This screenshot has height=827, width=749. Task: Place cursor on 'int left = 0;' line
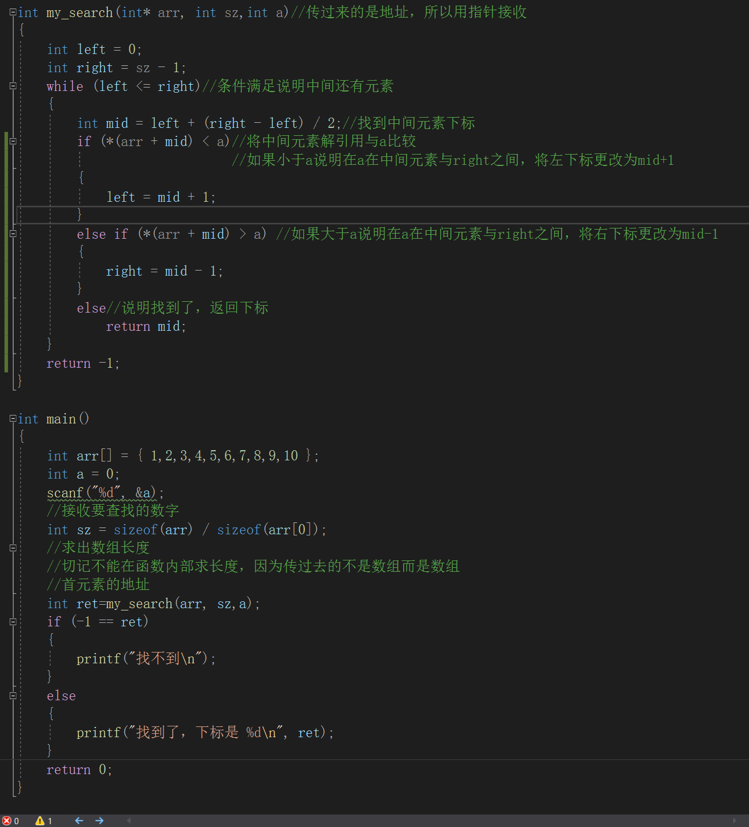(94, 49)
